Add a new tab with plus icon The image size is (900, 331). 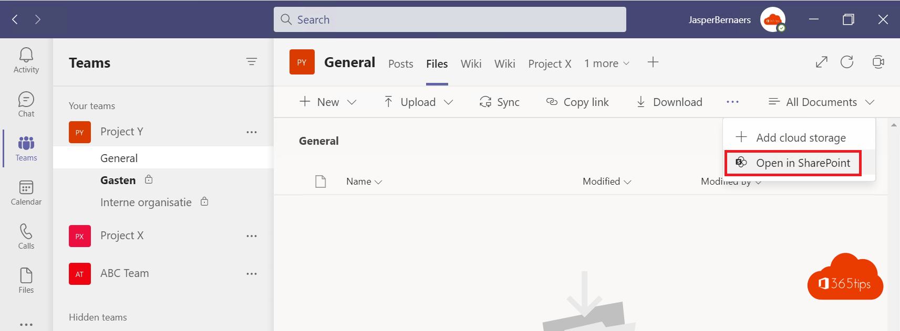(x=653, y=62)
